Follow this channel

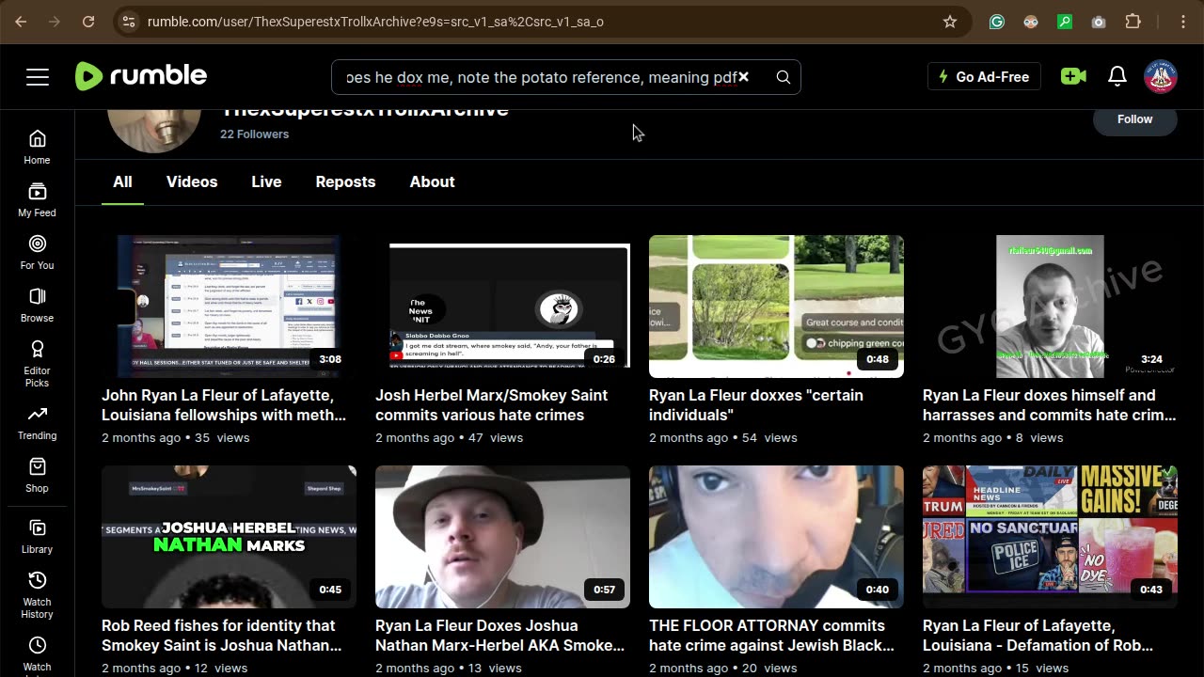[x=1134, y=119]
